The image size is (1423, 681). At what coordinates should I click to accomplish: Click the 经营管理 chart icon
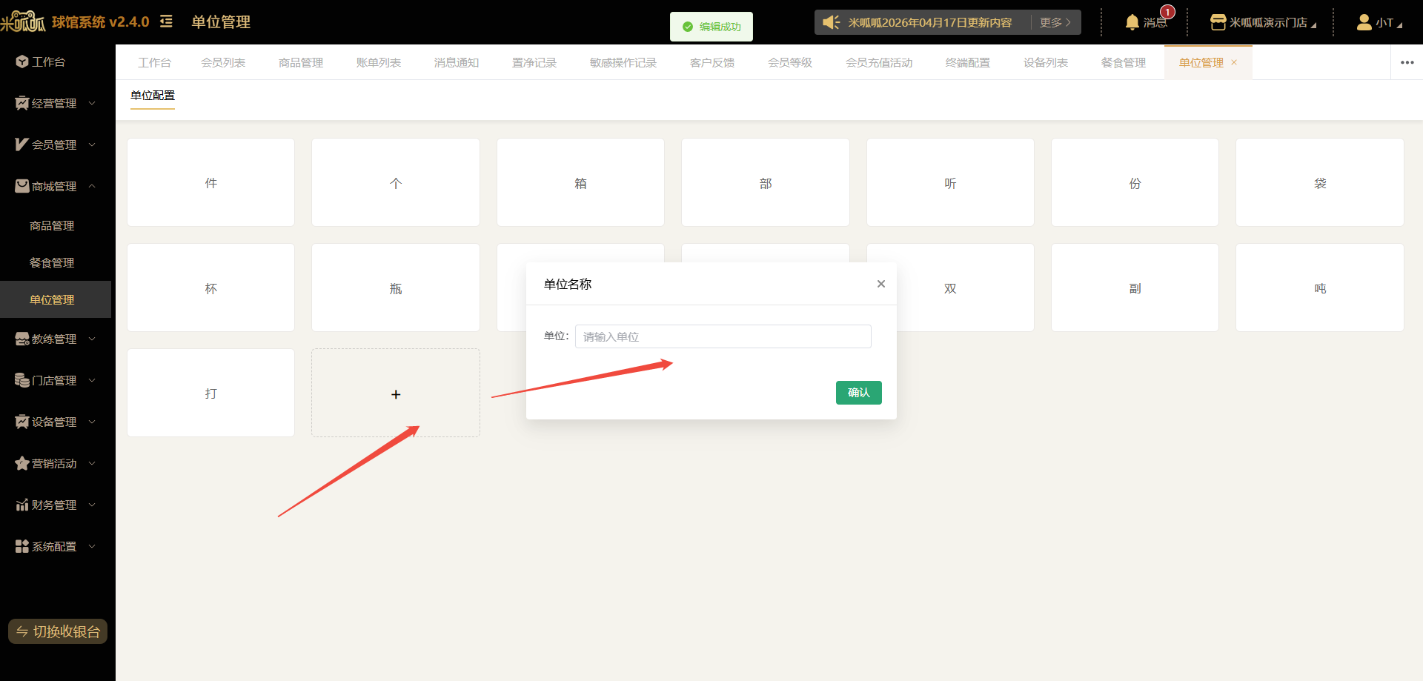coord(21,103)
